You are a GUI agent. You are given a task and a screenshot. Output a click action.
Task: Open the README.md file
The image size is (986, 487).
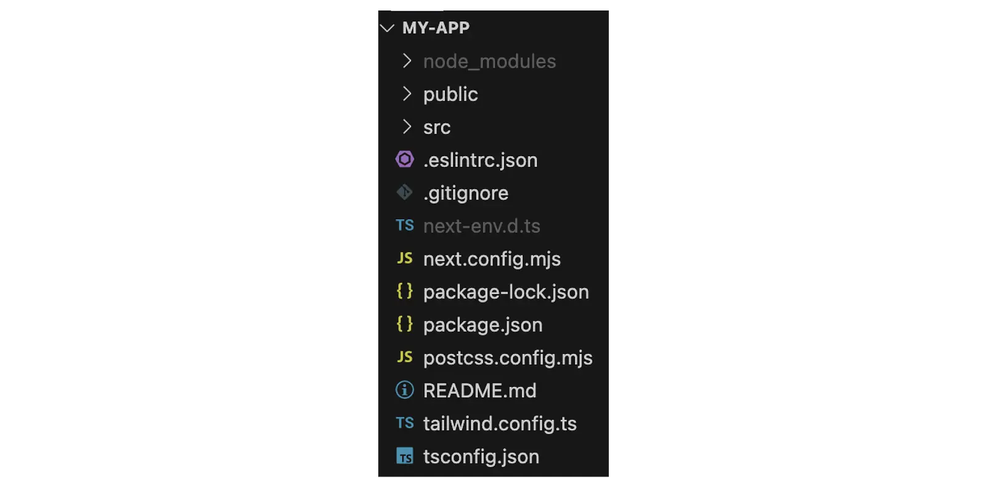coord(479,390)
